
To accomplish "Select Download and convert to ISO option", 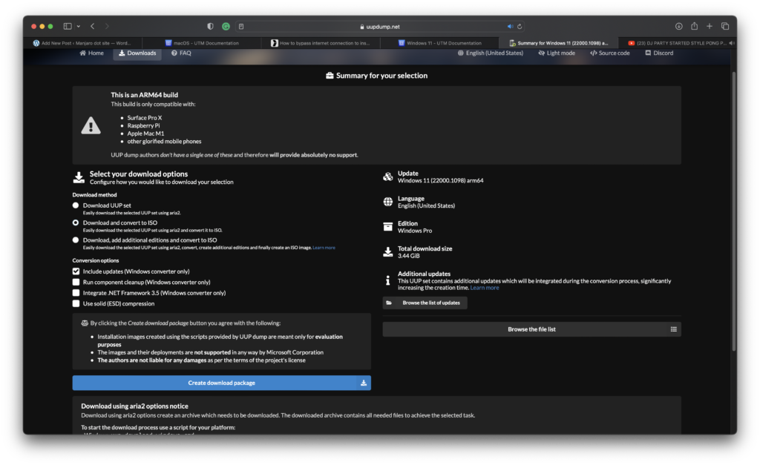I will 76,222.
